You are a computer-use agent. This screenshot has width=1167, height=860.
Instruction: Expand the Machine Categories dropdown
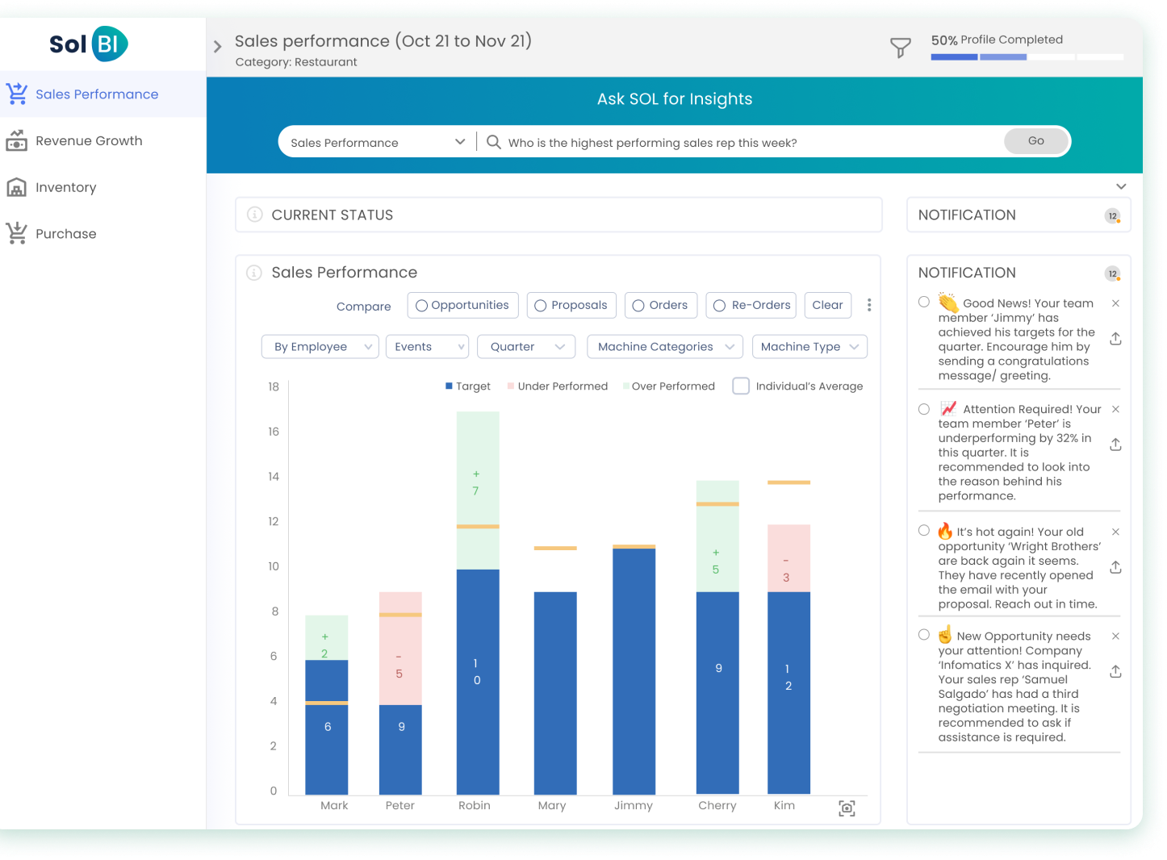pos(664,347)
